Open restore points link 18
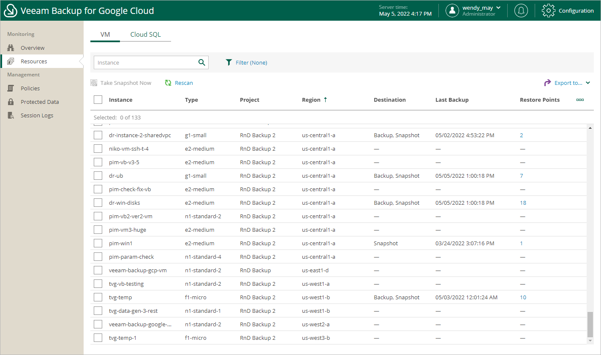The image size is (601, 355). (523, 203)
